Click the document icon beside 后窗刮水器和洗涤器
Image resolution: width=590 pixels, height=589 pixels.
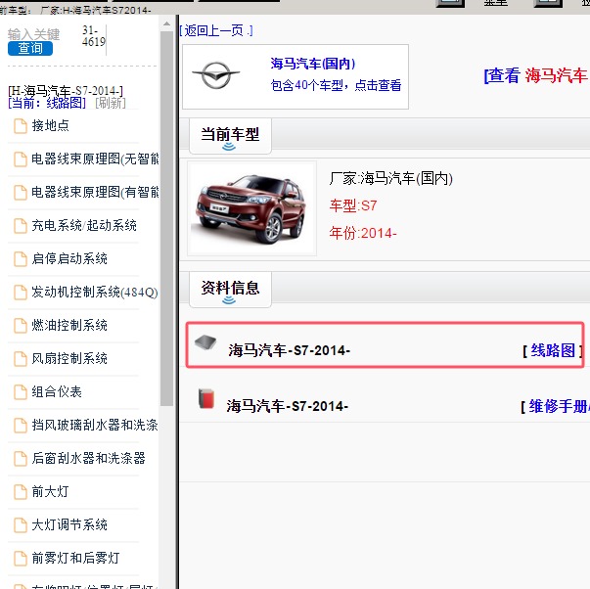point(21,459)
